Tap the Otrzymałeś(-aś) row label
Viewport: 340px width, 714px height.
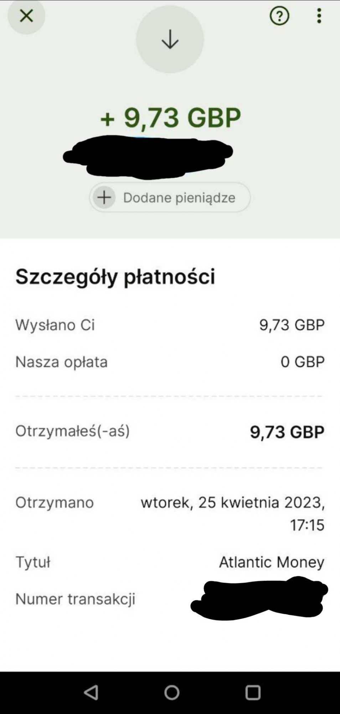(72, 431)
